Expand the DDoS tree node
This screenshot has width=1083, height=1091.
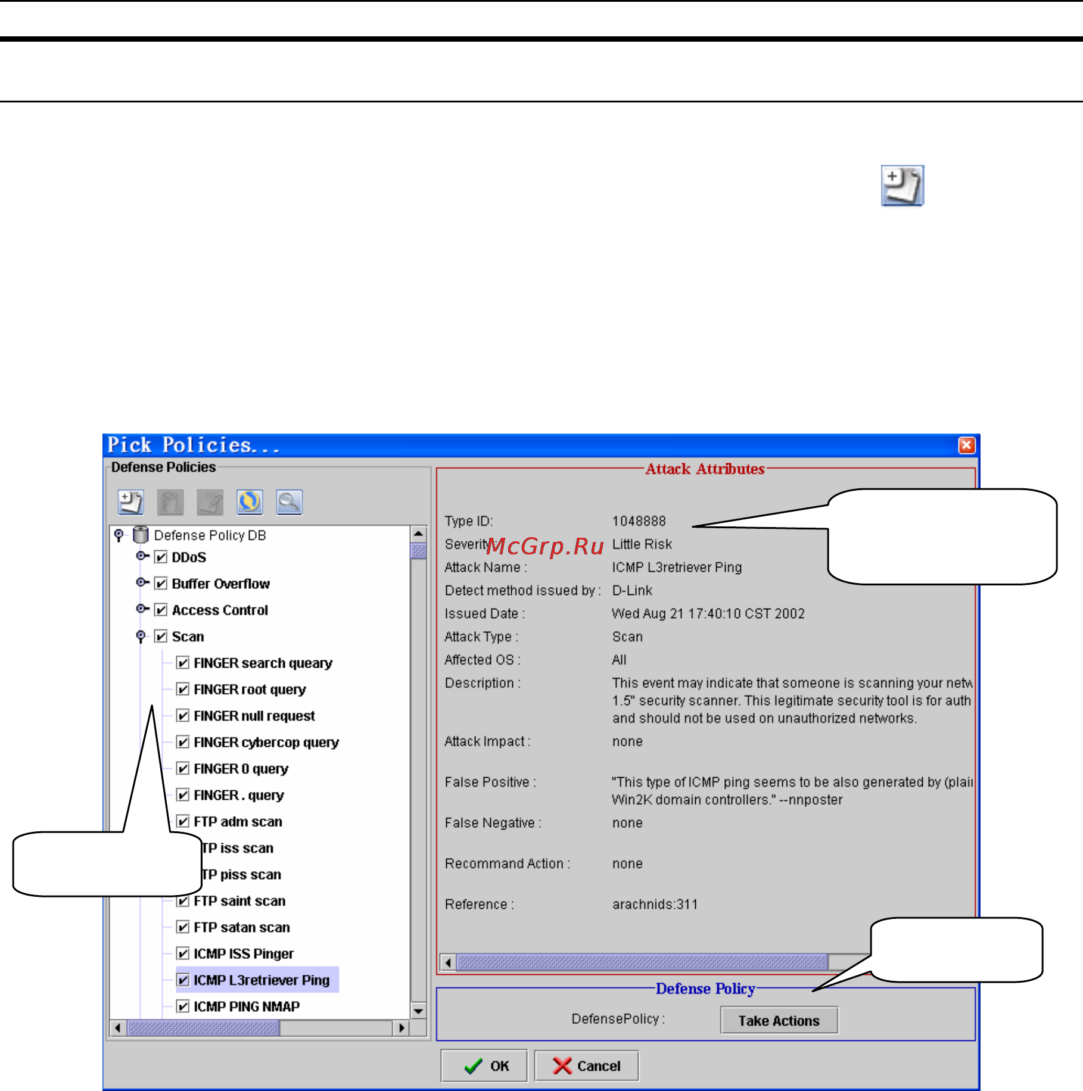(x=142, y=556)
